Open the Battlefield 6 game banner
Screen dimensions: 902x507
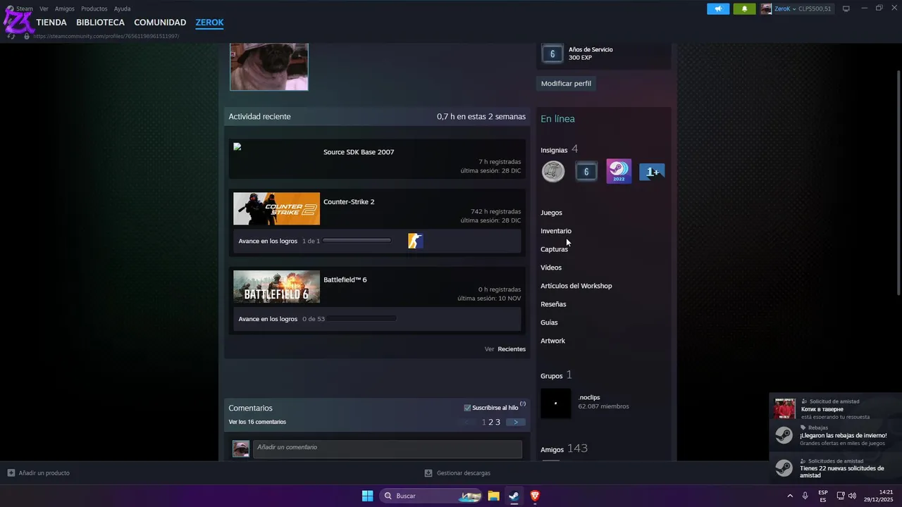(276, 287)
